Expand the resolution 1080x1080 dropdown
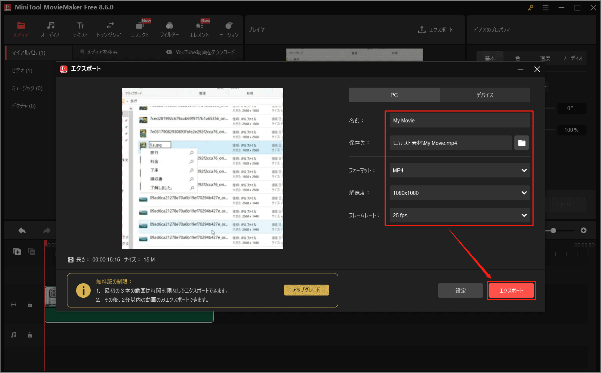 tap(460, 193)
